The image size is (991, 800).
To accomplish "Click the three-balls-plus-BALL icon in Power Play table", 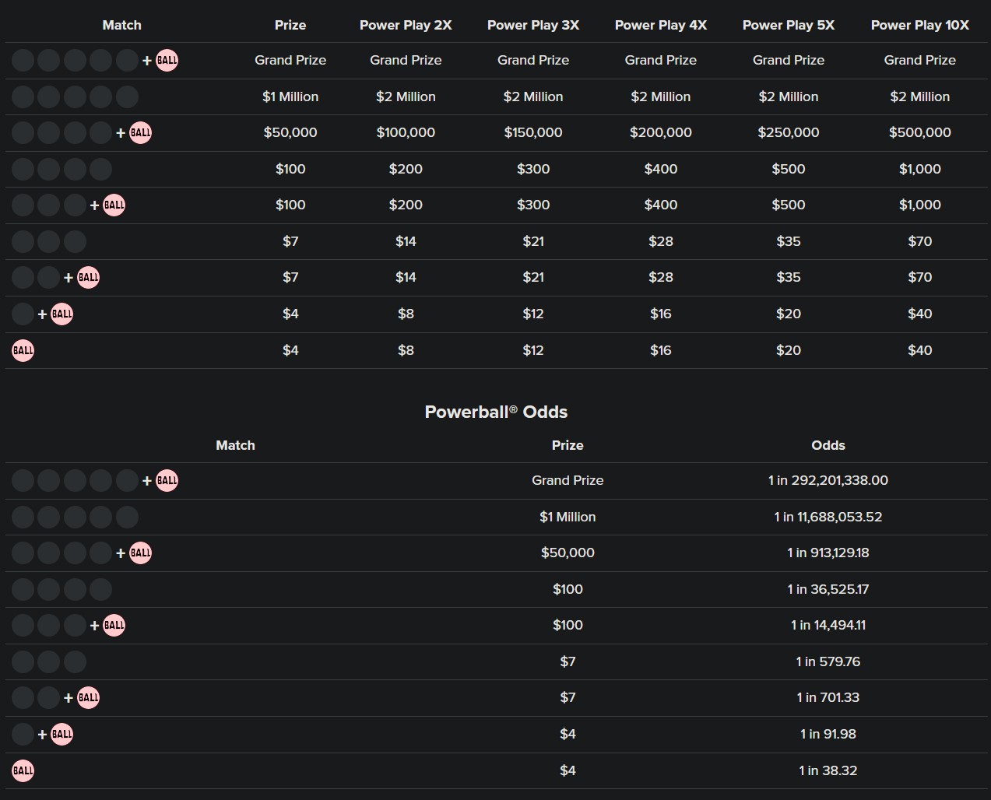I will pyautogui.click(x=69, y=205).
